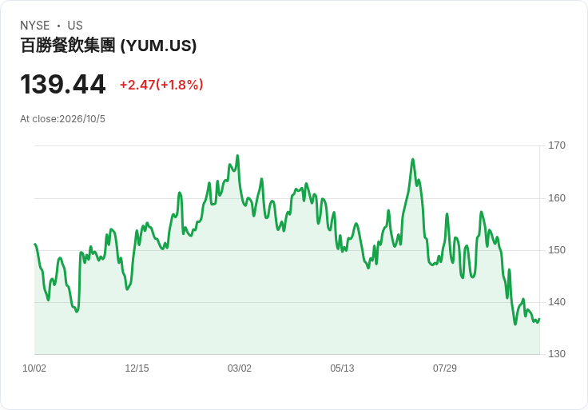Viewport: 588px width, 410px height.
Task: Click the At close:2026/10/5 timestamp
Action: click(x=62, y=119)
